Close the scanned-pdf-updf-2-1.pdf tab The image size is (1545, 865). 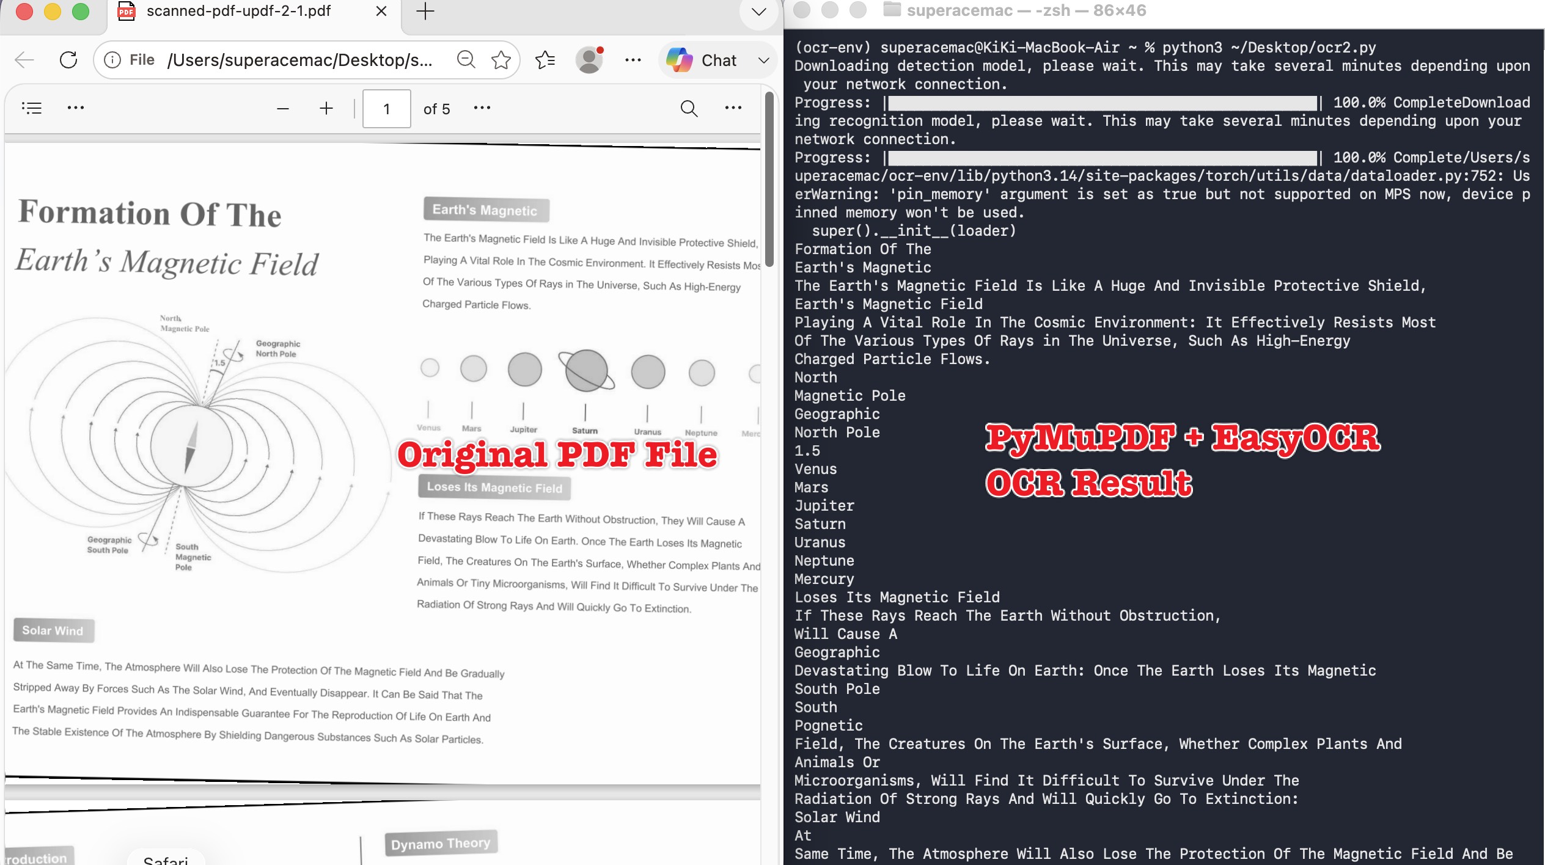pyautogui.click(x=381, y=12)
